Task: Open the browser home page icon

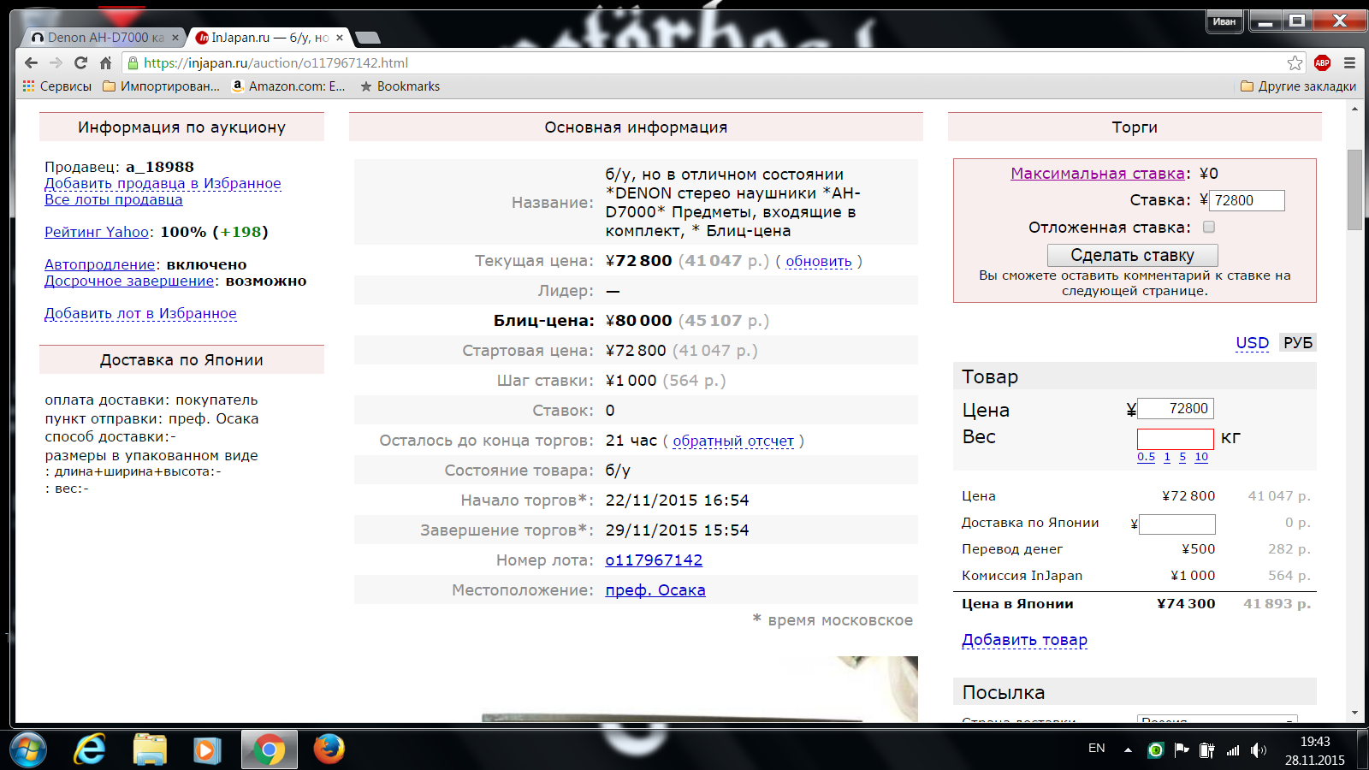Action: pyautogui.click(x=105, y=62)
